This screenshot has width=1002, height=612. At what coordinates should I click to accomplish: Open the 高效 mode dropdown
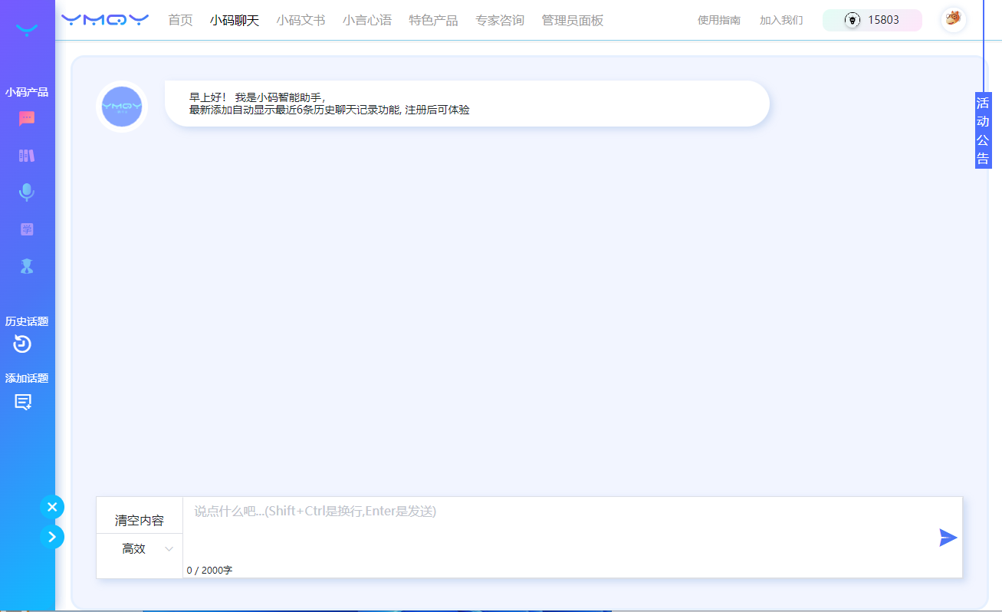tap(140, 549)
